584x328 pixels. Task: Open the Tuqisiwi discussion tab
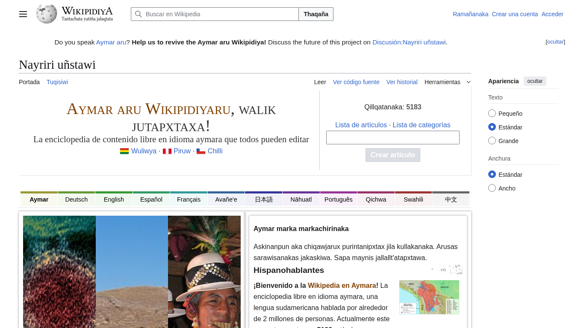point(57,82)
